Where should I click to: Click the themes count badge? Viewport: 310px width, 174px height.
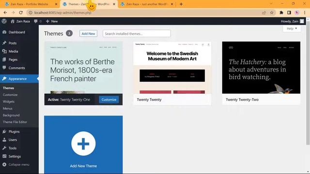pos(69,33)
